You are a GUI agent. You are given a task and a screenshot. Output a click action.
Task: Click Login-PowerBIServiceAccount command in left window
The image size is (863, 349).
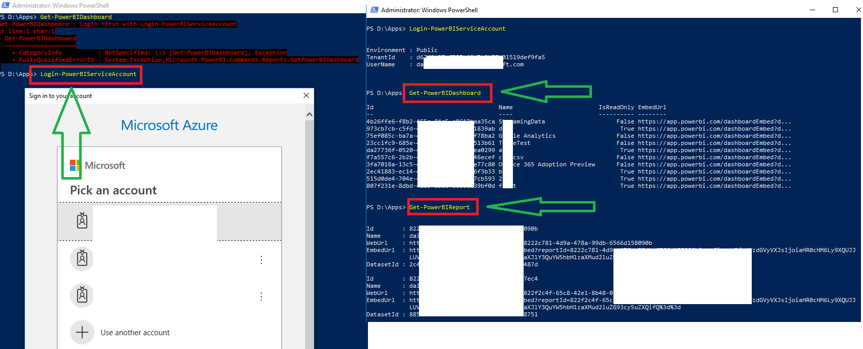(x=89, y=74)
